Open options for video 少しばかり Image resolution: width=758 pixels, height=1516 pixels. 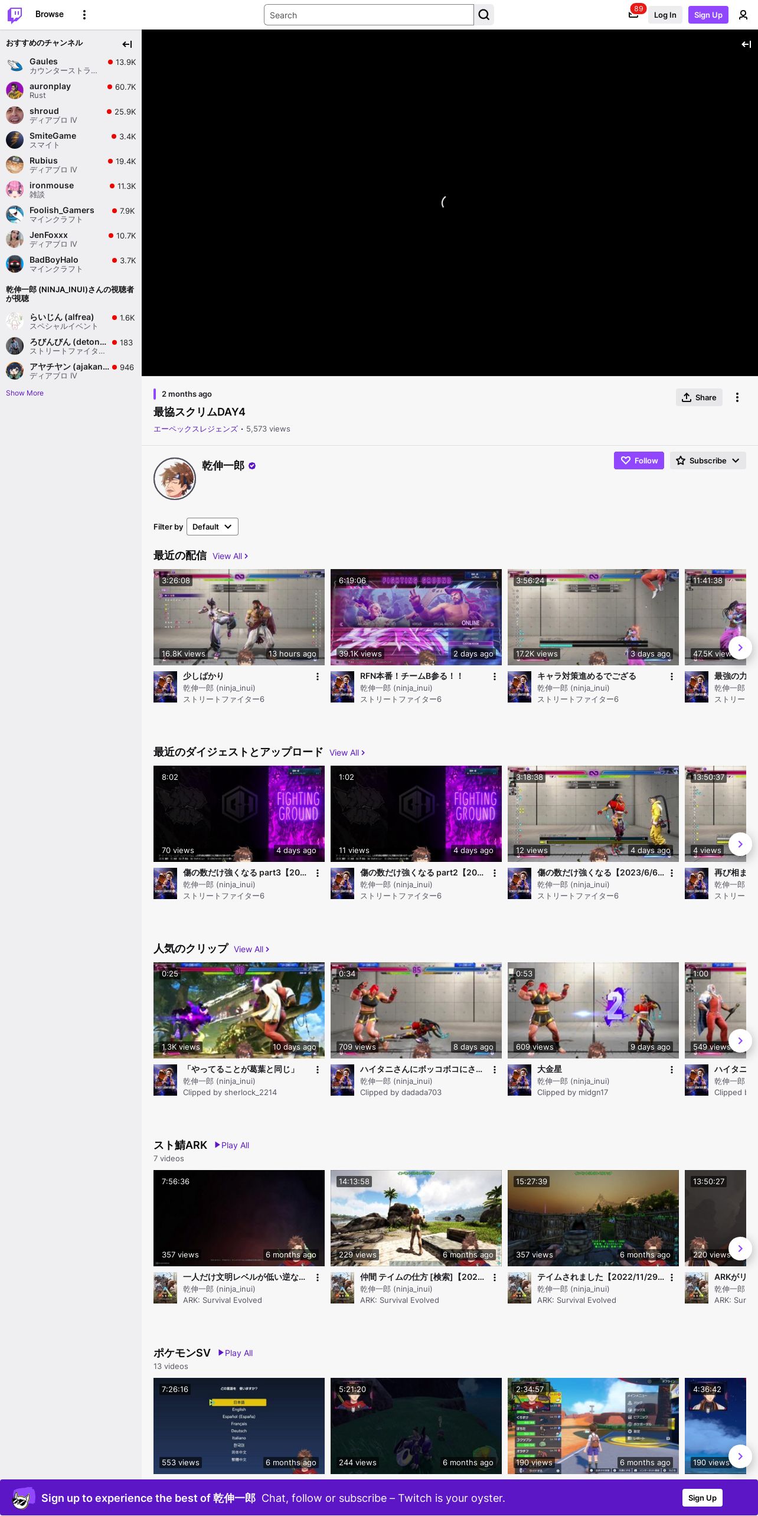coord(318,677)
